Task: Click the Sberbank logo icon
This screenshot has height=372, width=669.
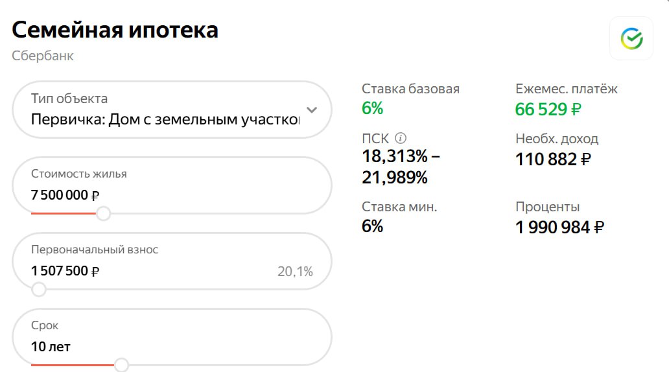Action: coord(631,39)
